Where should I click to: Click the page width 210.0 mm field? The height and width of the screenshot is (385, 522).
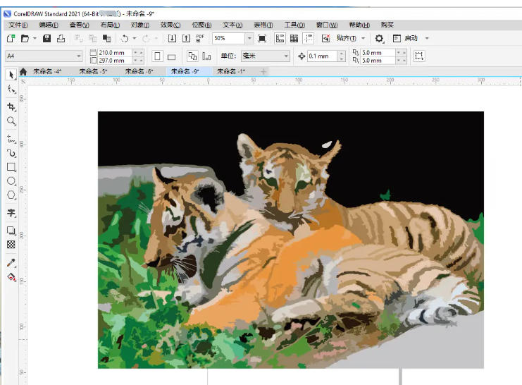(x=116, y=52)
